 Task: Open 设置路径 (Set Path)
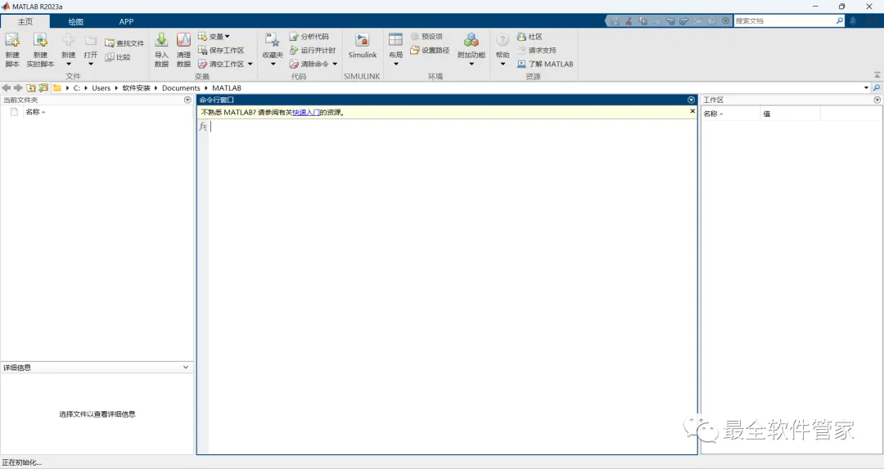tap(430, 50)
